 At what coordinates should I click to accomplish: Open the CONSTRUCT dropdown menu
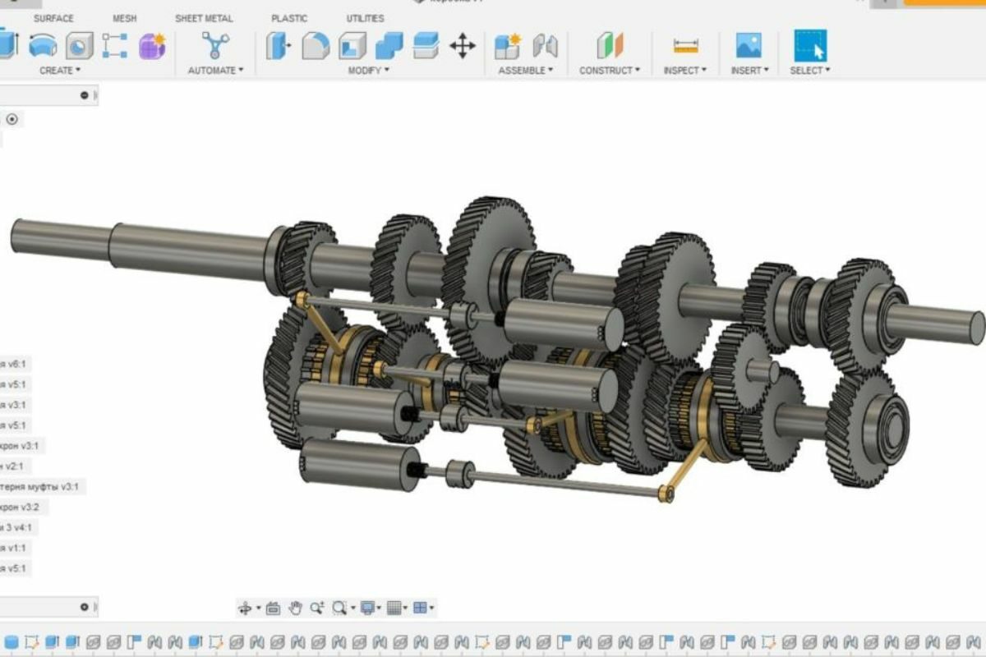pos(609,71)
